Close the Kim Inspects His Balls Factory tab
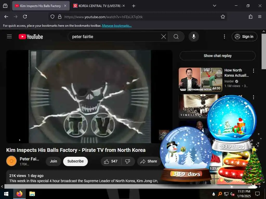This screenshot has height=199, width=266. click(x=65, y=6)
